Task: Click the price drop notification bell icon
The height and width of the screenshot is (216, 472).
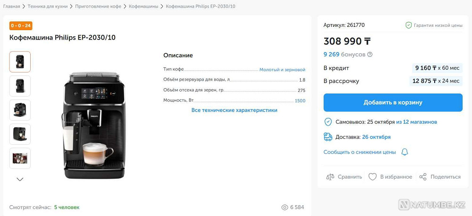Action: click(x=405, y=152)
